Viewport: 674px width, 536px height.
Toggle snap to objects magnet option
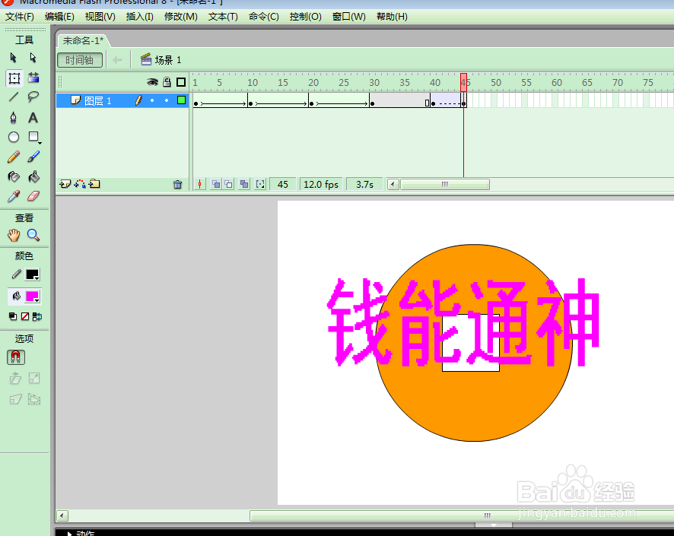pyautogui.click(x=15, y=357)
